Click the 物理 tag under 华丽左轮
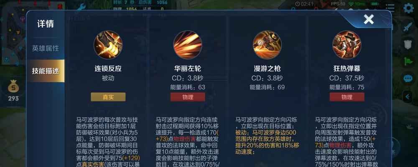 188,97
